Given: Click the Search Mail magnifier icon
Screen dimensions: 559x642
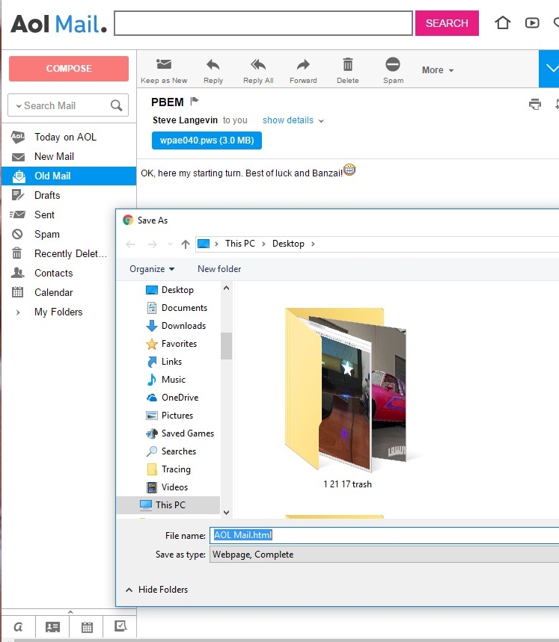Looking at the screenshot, I should click(x=117, y=105).
